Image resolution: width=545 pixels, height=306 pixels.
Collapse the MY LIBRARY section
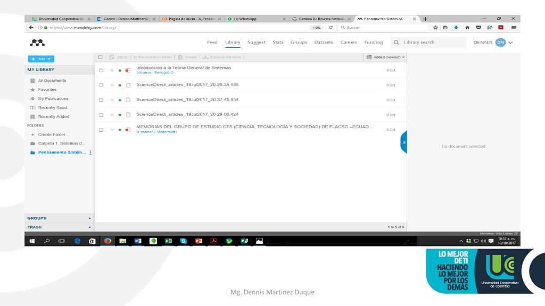click(x=60, y=70)
